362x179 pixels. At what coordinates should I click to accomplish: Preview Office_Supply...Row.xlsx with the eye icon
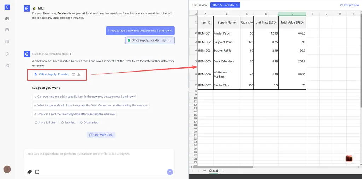point(73,74)
